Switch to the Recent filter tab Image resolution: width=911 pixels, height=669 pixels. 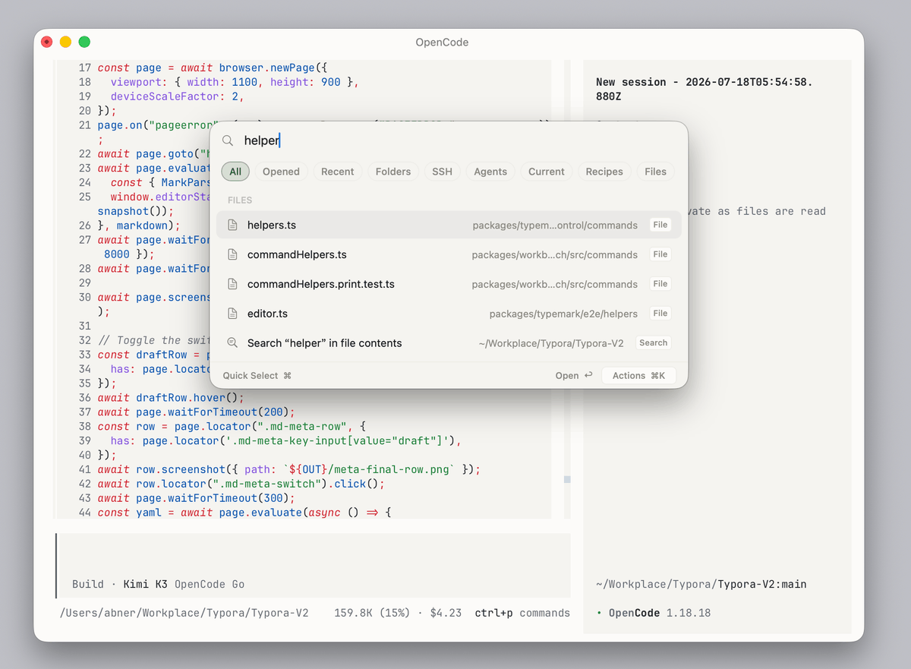pyautogui.click(x=338, y=172)
